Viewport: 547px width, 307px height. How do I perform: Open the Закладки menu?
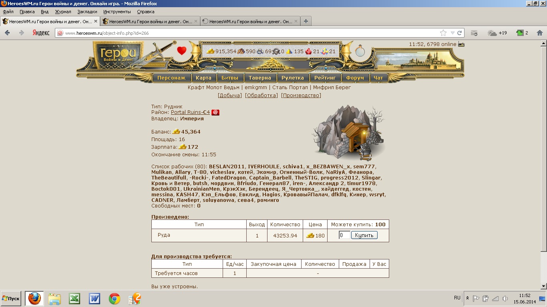pyautogui.click(x=87, y=12)
